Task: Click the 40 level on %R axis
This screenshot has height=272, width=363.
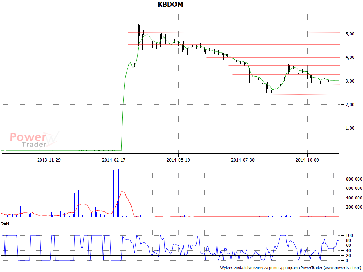Action: 349,251
